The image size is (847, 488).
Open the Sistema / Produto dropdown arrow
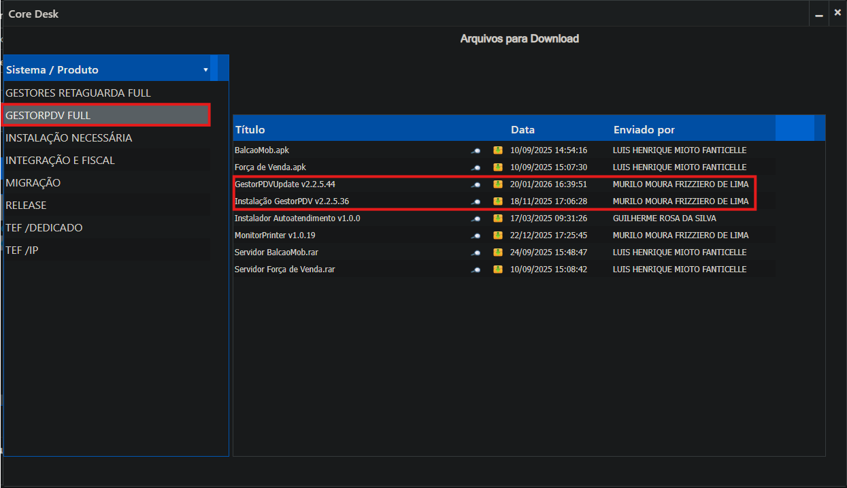tap(205, 70)
